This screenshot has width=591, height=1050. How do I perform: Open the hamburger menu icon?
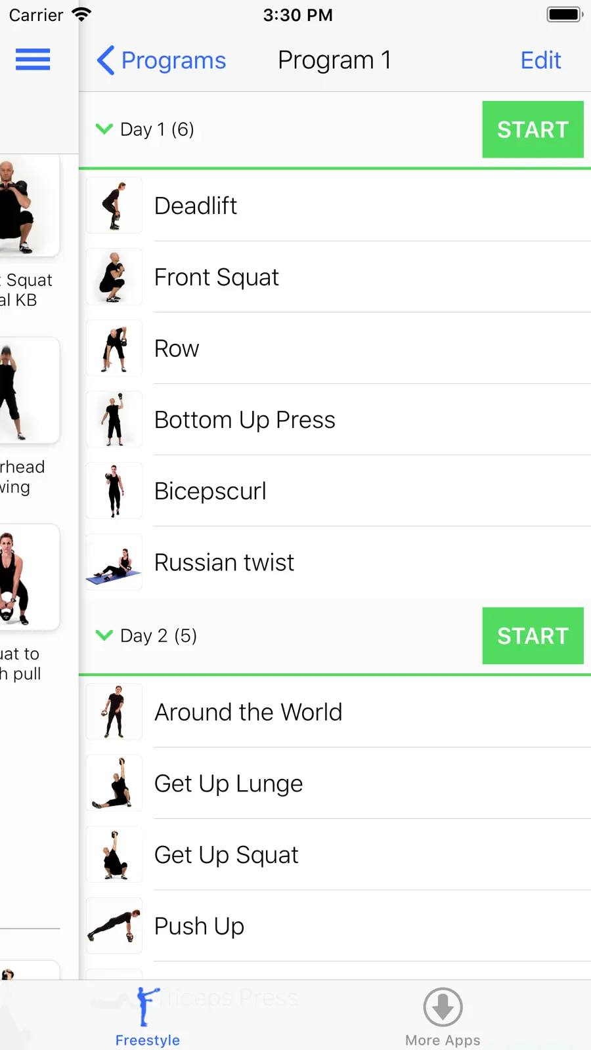[x=33, y=60]
